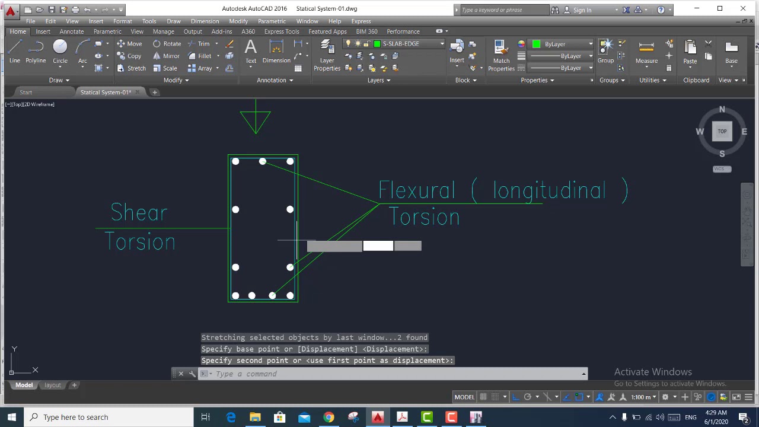This screenshot has width=759, height=427.
Task: Toggle the drawing grid display in status bar
Action: click(x=483, y=397)
